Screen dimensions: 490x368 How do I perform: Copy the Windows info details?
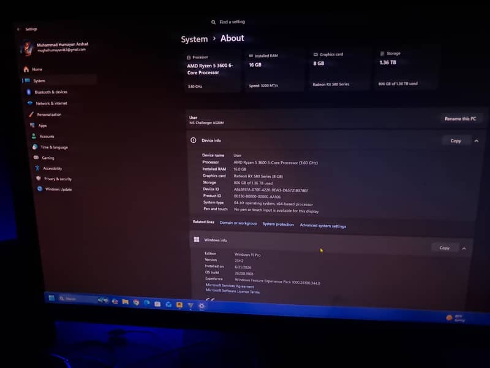click(444, 248)
